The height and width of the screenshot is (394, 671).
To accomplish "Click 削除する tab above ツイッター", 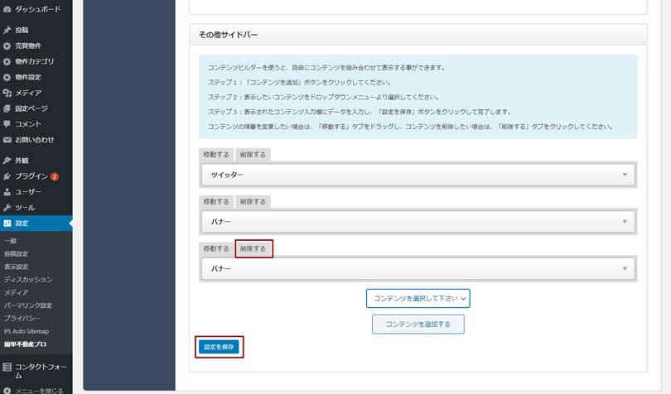I will pyautogui.click(x=252, y=155).
